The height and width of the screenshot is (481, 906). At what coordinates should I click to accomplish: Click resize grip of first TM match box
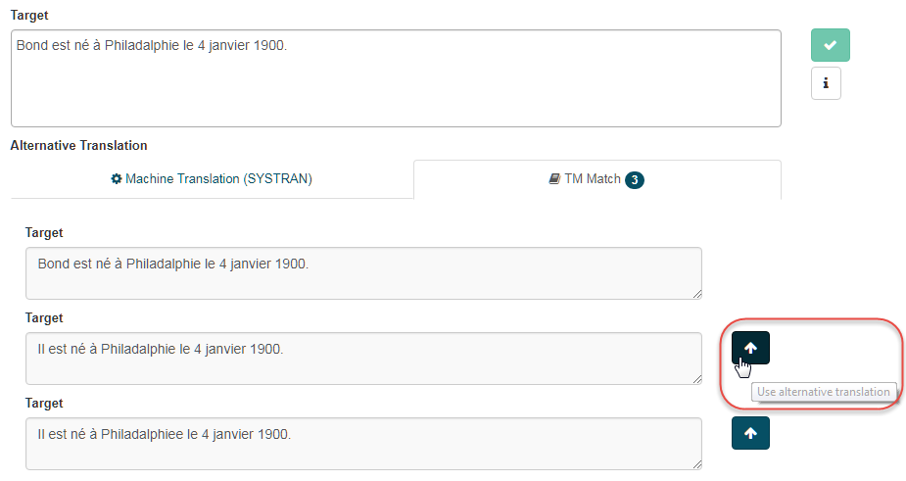[x=697, y=294]
